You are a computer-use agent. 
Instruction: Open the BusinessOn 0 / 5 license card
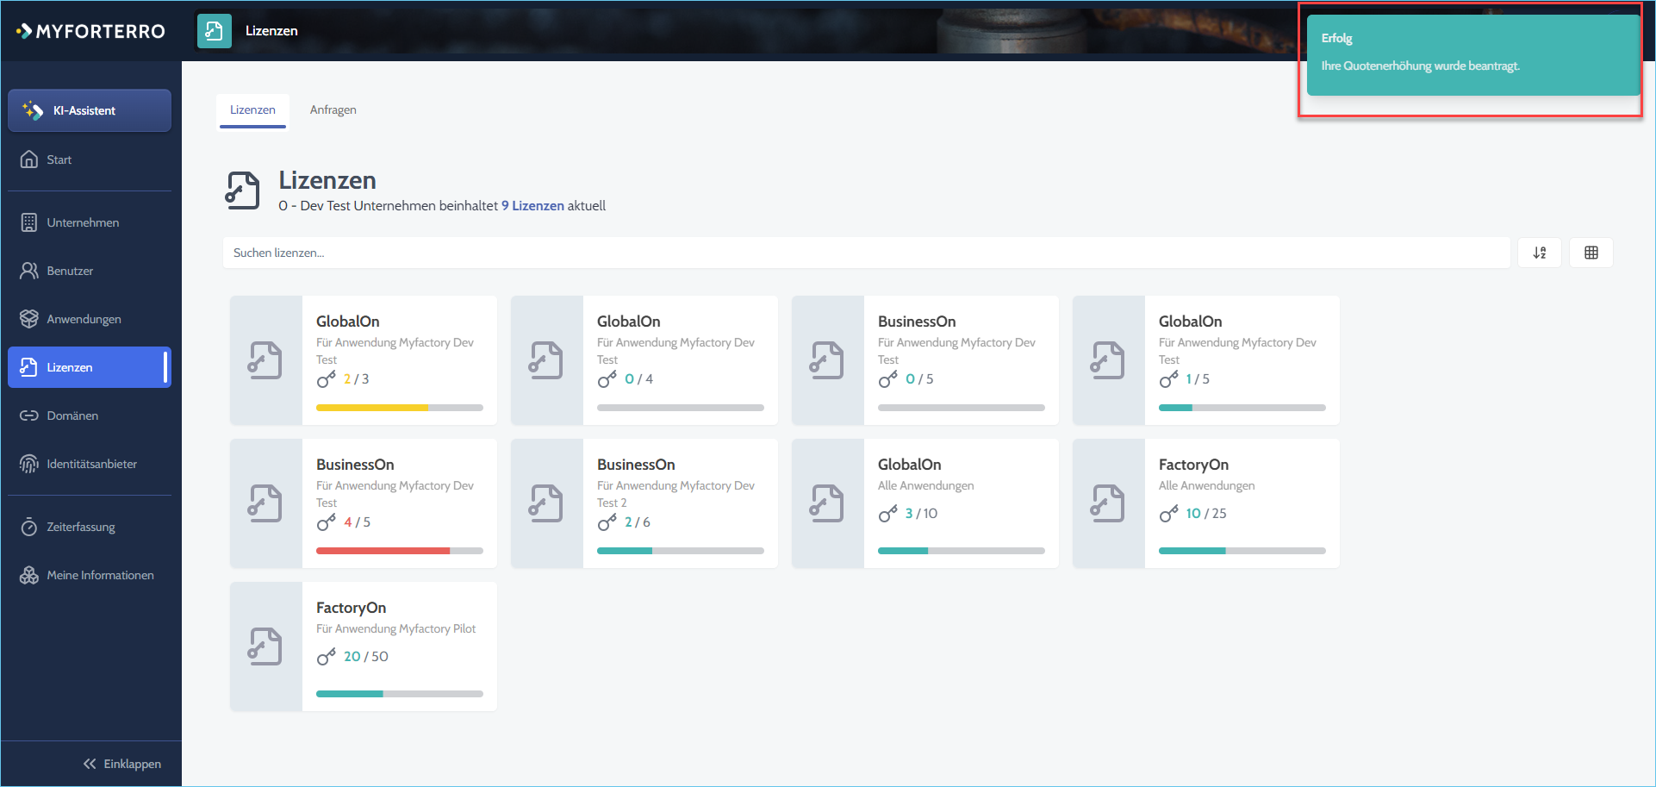[925, 360]
